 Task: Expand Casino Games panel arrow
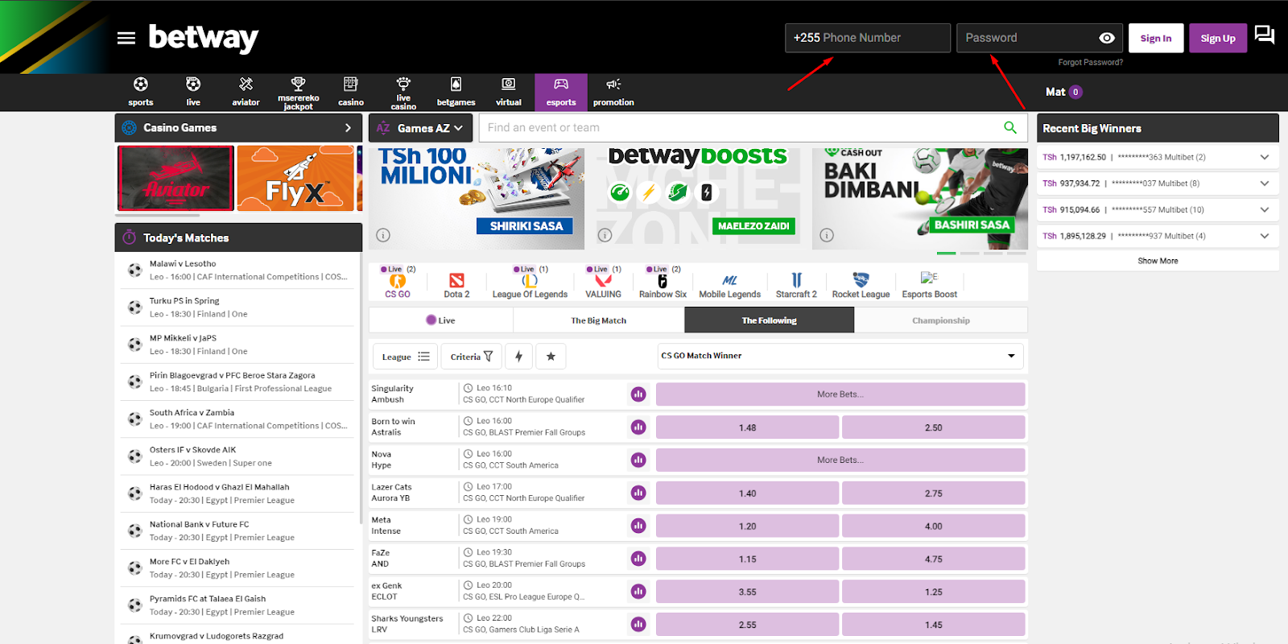(348, 128)
